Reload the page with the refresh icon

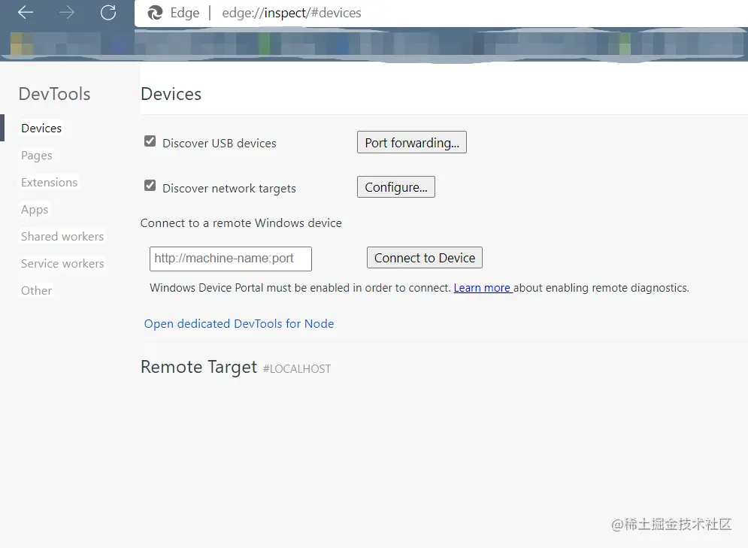(x=108, y=12)
